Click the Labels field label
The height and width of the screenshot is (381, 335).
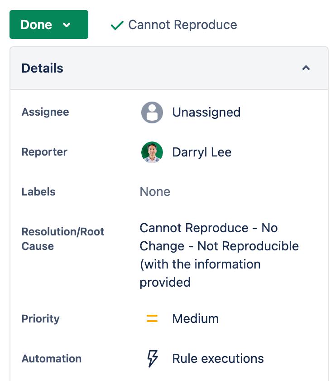pos(38,192)
